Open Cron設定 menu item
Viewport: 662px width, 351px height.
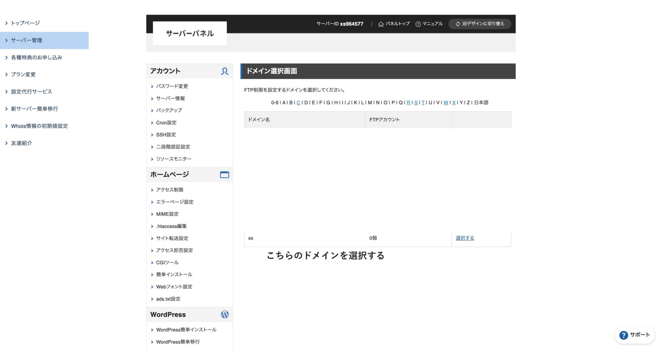(x=166, y=123)
